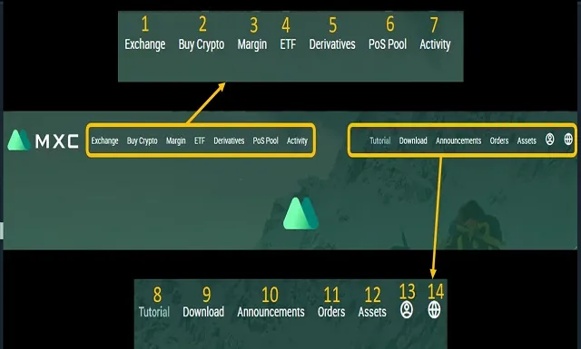Image resolution: width=581 pixels, height=349 pixels.
Task: Open Exchange in the main navigation bar
Action: tap(105, 141)
